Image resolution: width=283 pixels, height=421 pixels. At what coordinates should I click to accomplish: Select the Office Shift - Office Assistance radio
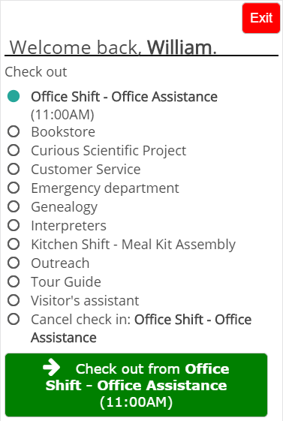pyautogui.click(x=14, y=96)
